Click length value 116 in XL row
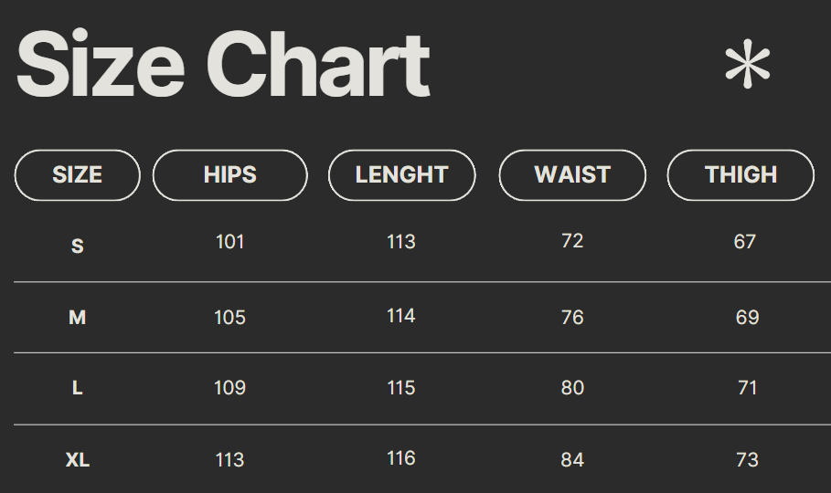The height and width of the screenshot is (493, 831). [401, 458]
